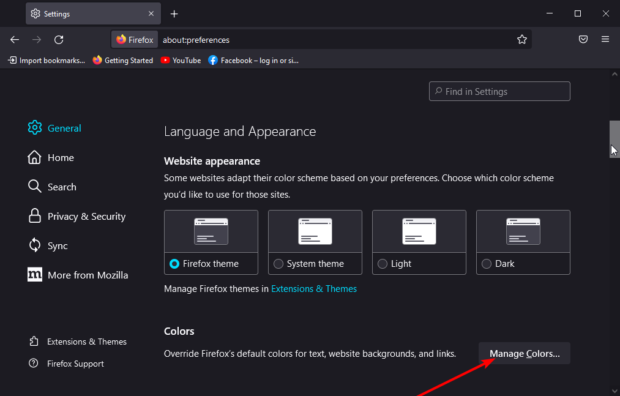
Task: Click the Firefox Support question mark icon
Action: 34,363
